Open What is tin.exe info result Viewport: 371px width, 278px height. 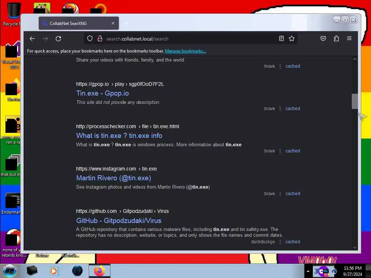pos(119,136)
